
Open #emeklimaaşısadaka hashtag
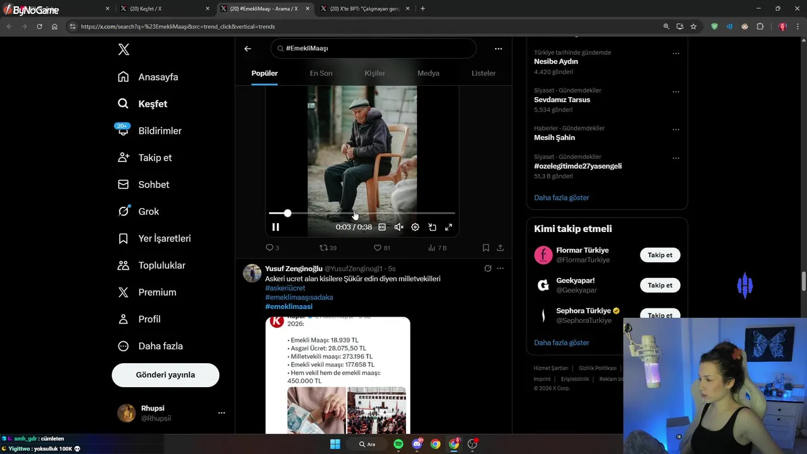pyautogui.click(x=299, y=297)
